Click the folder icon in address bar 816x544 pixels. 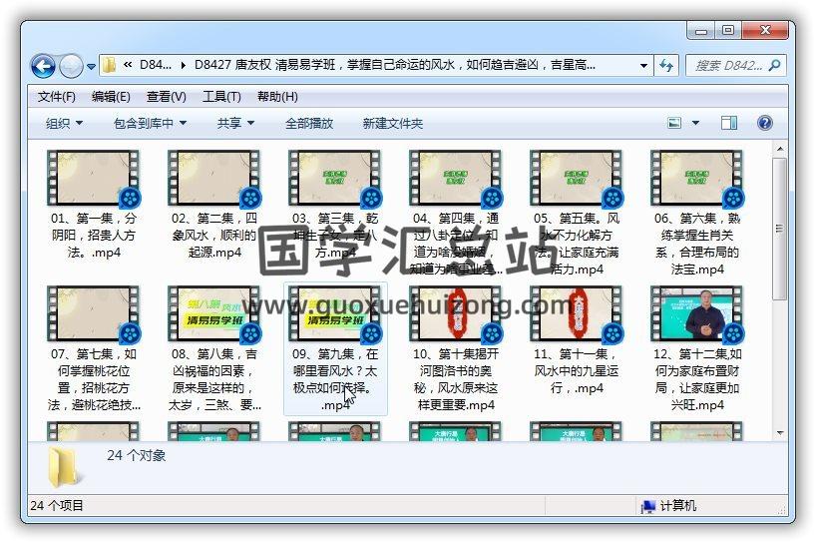110,65
